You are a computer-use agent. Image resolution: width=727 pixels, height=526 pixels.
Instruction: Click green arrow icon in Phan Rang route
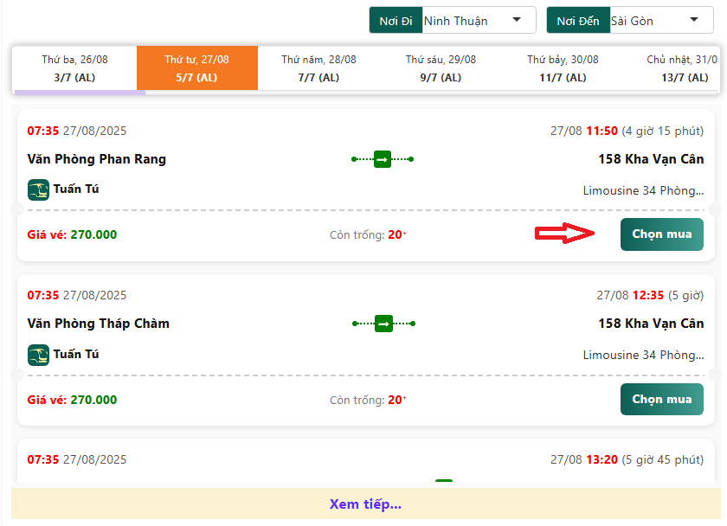pyautogui.click(x=383, y=159)
